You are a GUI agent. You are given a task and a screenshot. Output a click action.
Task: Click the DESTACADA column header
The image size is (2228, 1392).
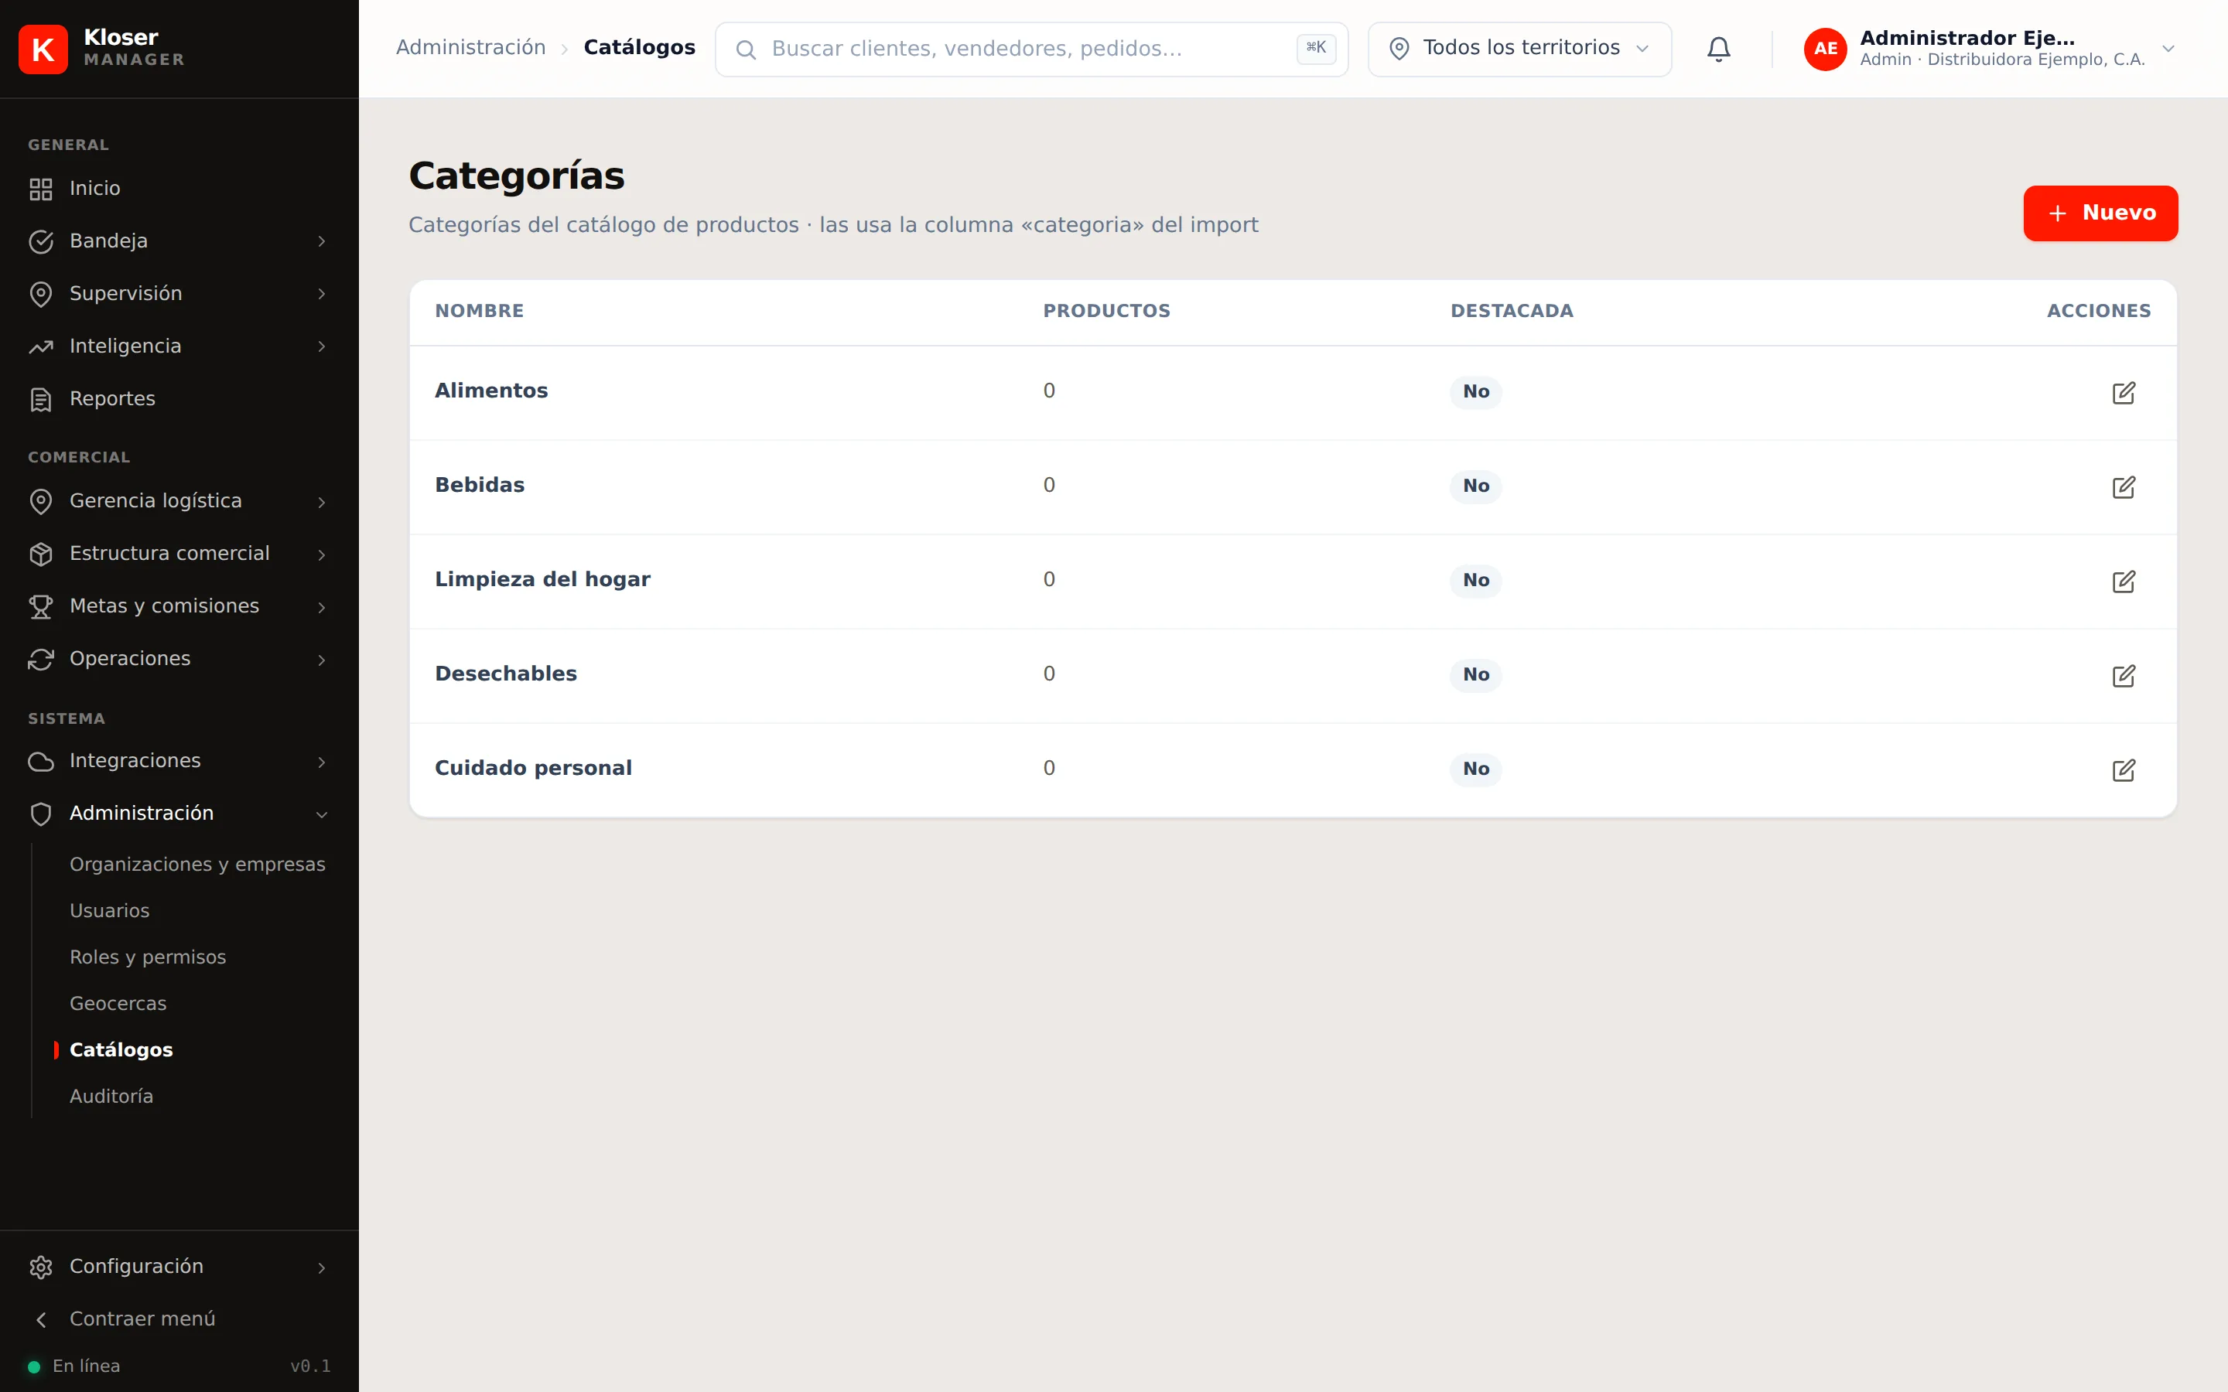tap(1512, 311)
